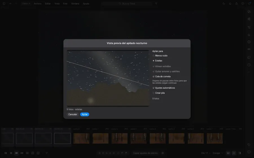The width and height of the screenshot is (254, 158).
Task: Click the Buscar fotos search field
Action: 127,4
